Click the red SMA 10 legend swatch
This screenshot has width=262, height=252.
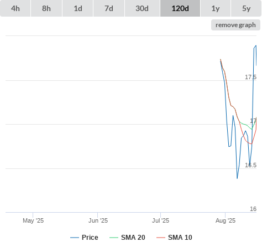(161, 238)
